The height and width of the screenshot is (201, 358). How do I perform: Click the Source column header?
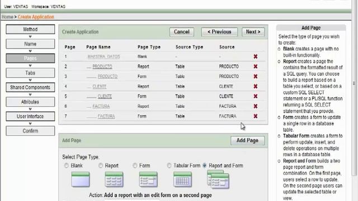click(227, 47)
